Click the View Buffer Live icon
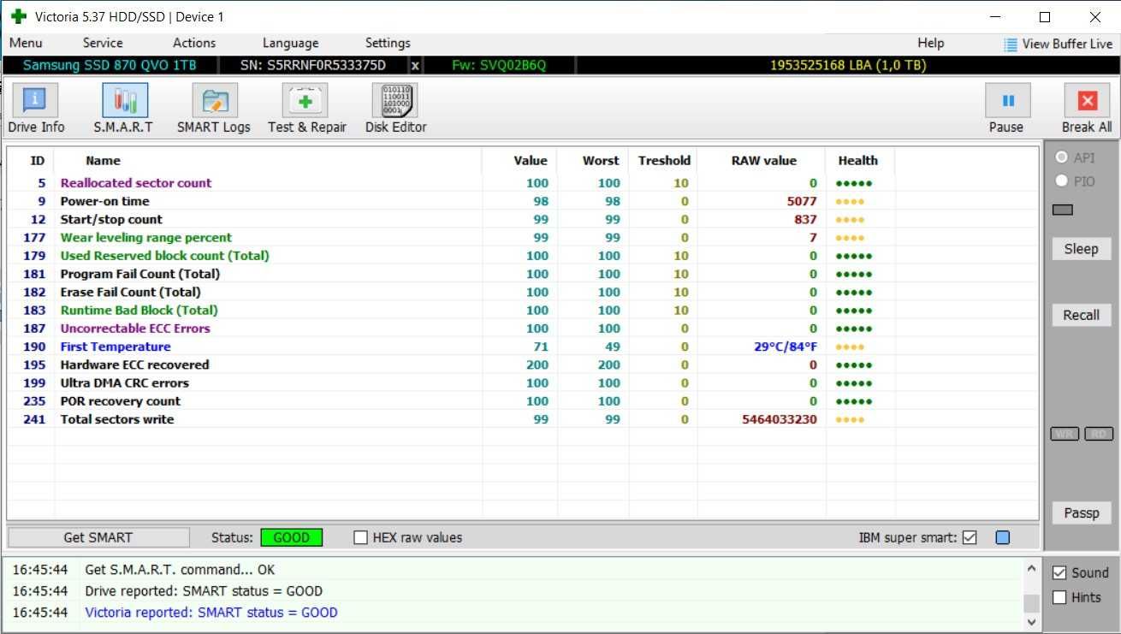 1011,44
